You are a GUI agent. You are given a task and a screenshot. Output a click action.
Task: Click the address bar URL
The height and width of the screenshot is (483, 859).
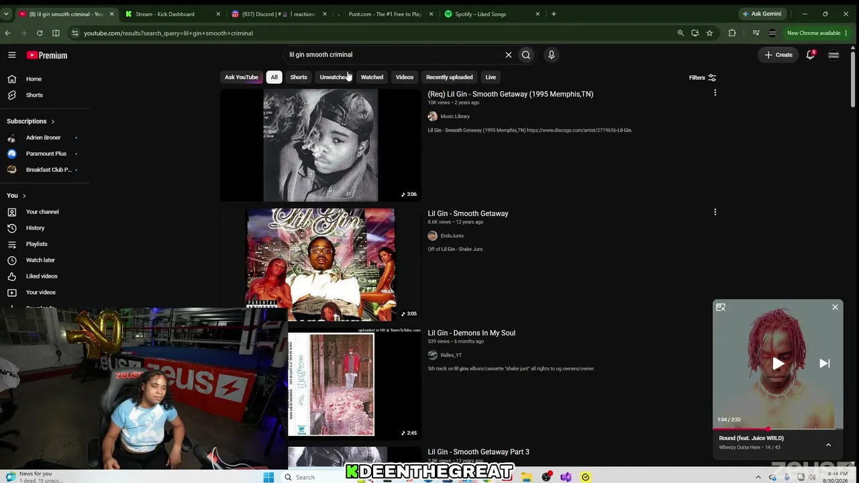click(x=168, y=33)
